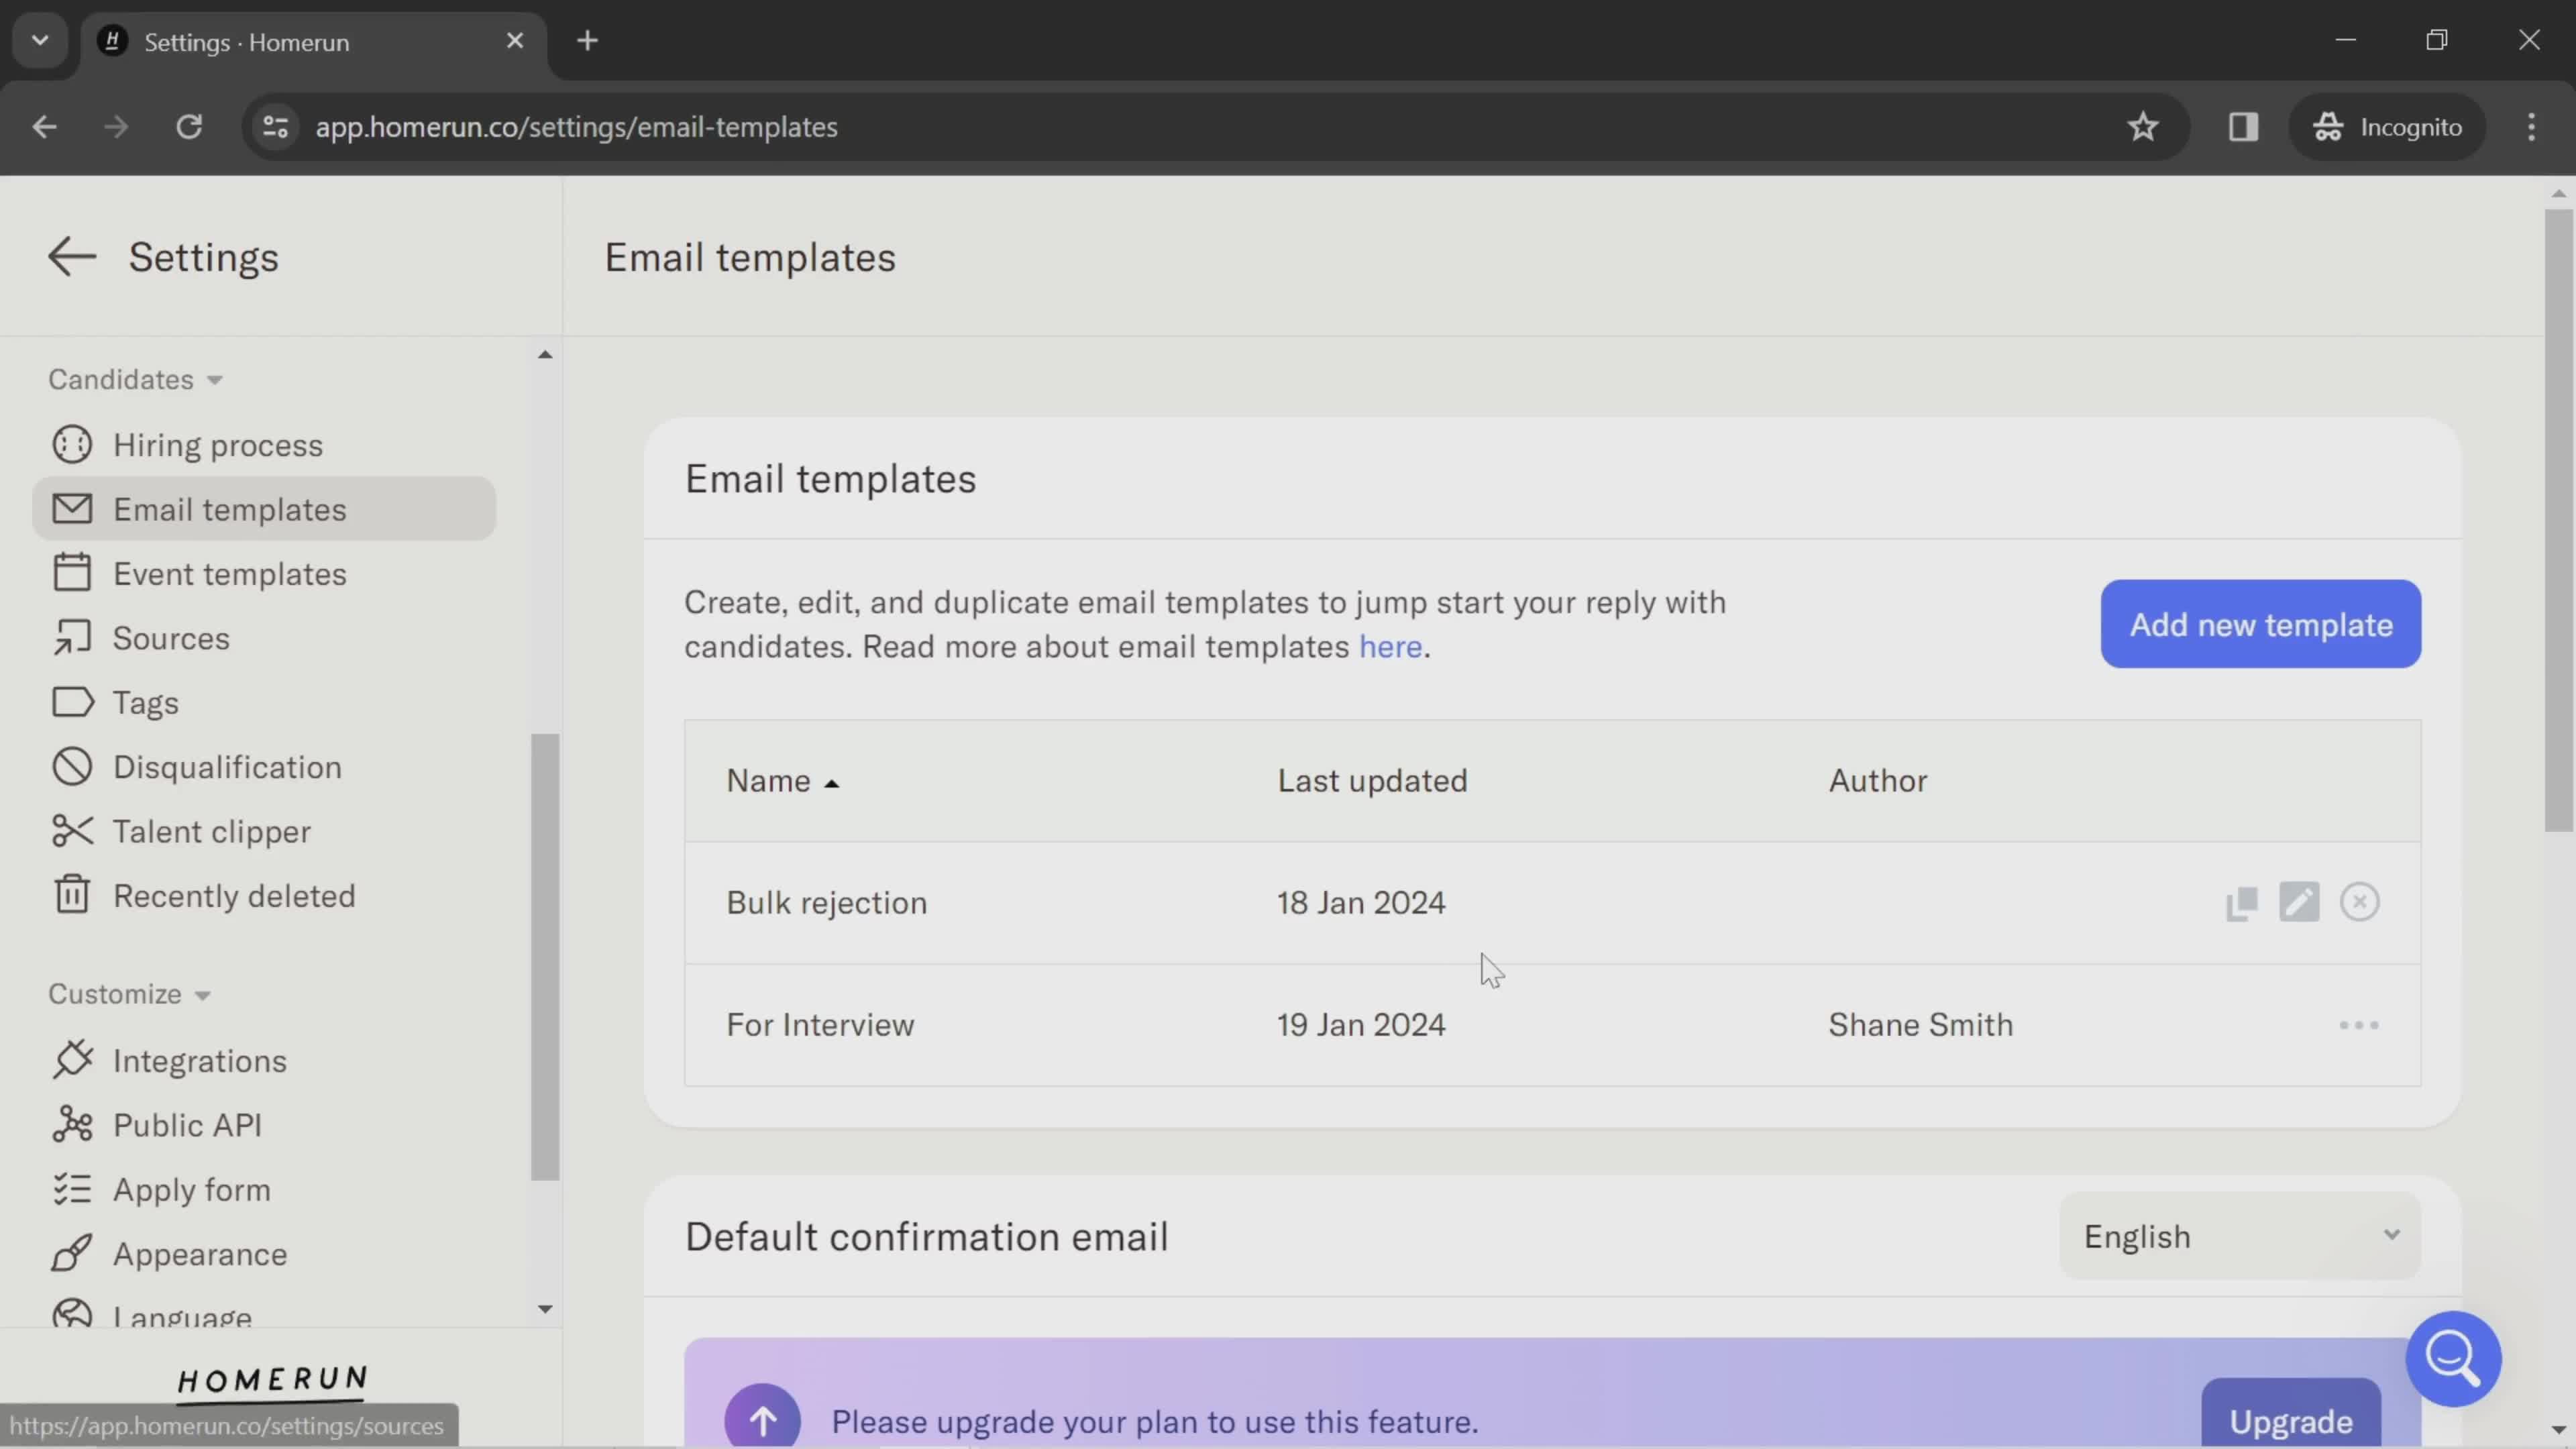Image resolution: width=2576 pixels, height=1449 pixels.
Task: Open the help search chat bubble
Action: 2453,1359
